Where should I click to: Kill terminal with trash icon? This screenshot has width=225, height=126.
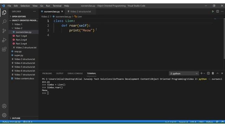point(213,73)
